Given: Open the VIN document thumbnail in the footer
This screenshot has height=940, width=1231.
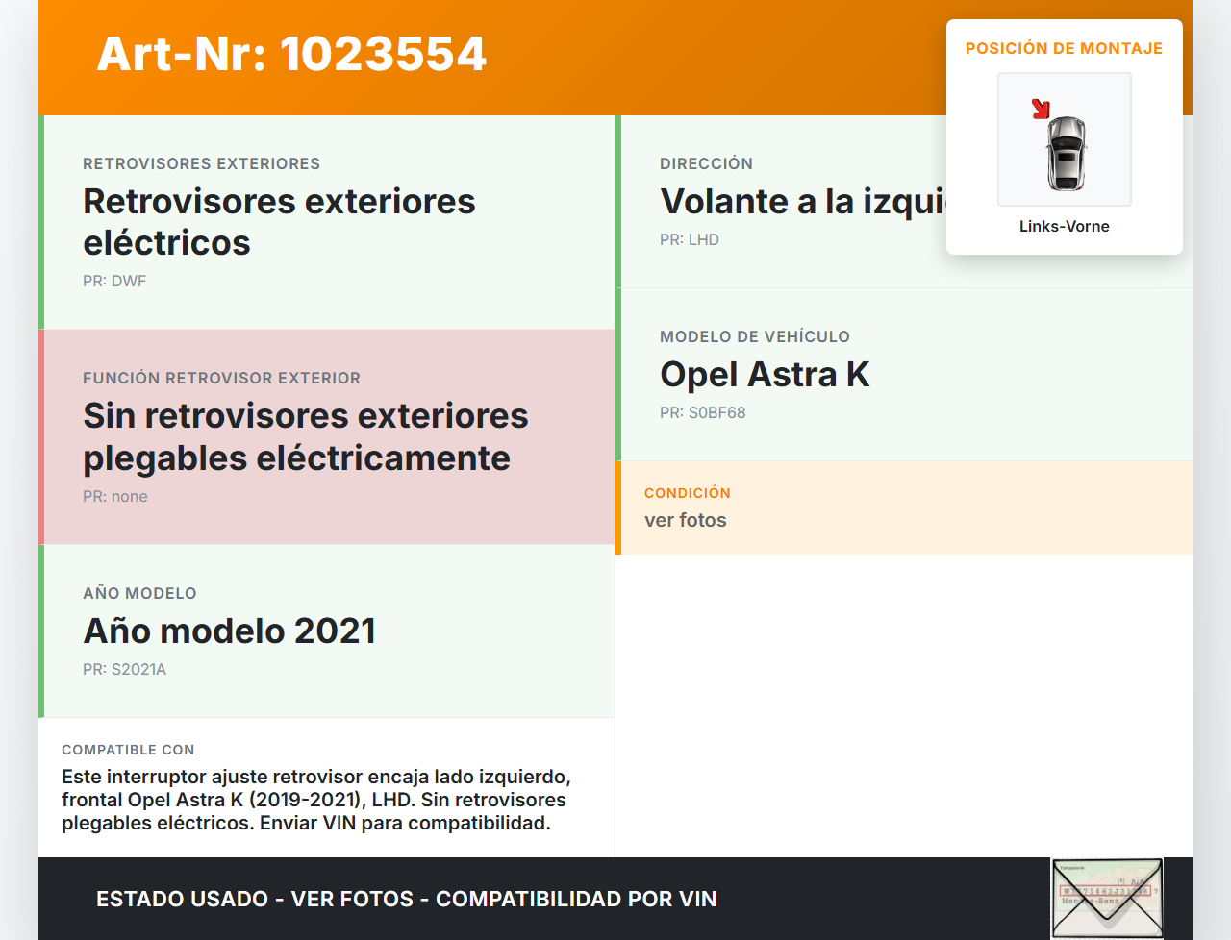Looking at the screenshot, I should 1107,899.
